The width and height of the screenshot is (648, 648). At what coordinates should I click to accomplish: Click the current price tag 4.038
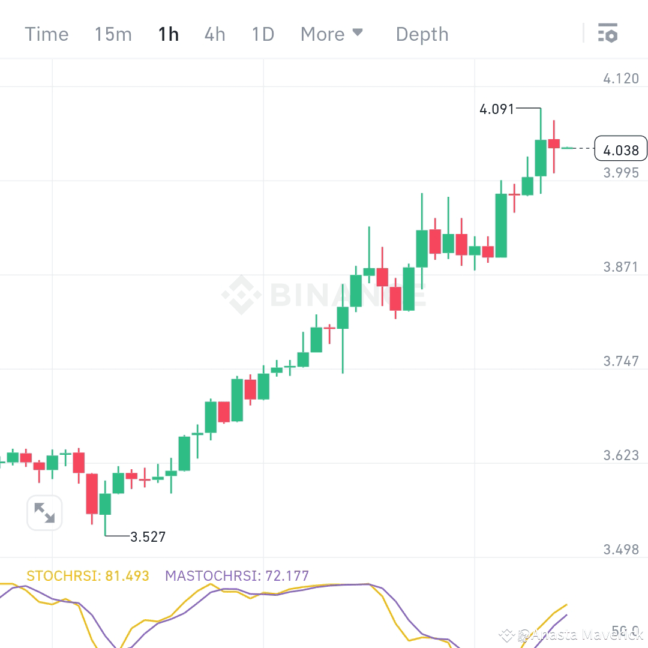[620, 149]
